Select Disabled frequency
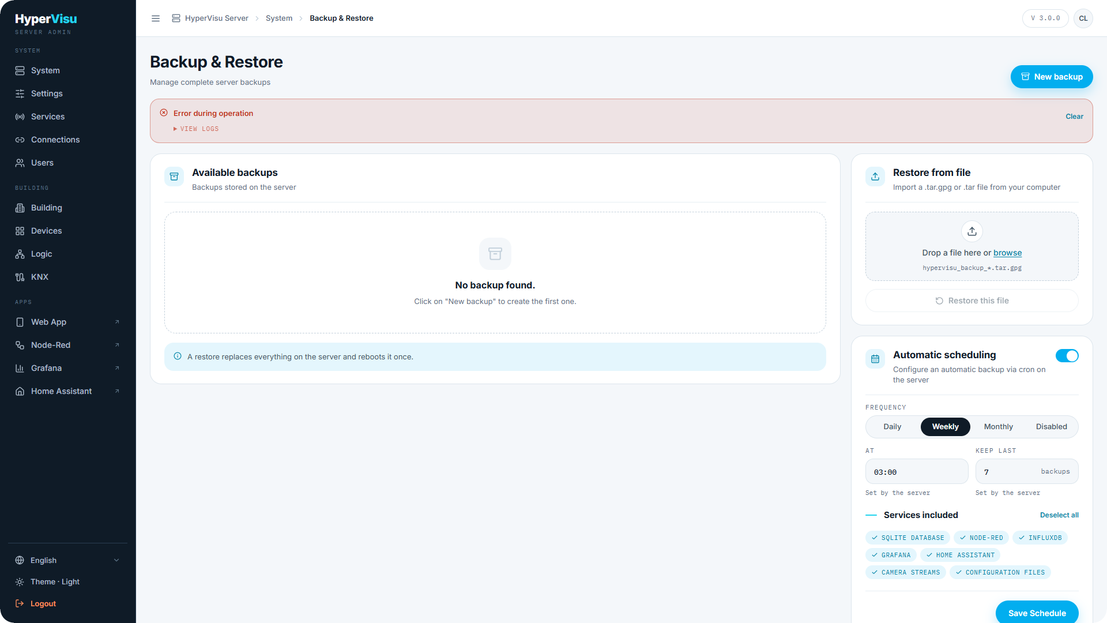1107x623 pixels. [1051, 427]
